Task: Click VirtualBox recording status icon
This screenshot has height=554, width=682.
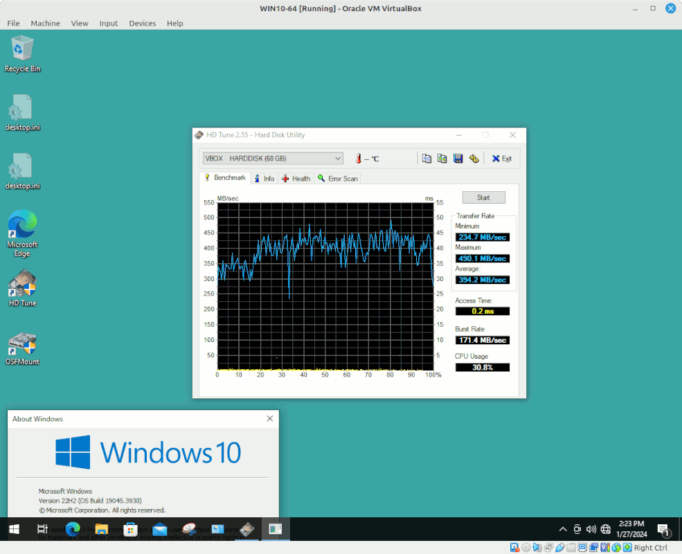Action: tap(593, 548)
